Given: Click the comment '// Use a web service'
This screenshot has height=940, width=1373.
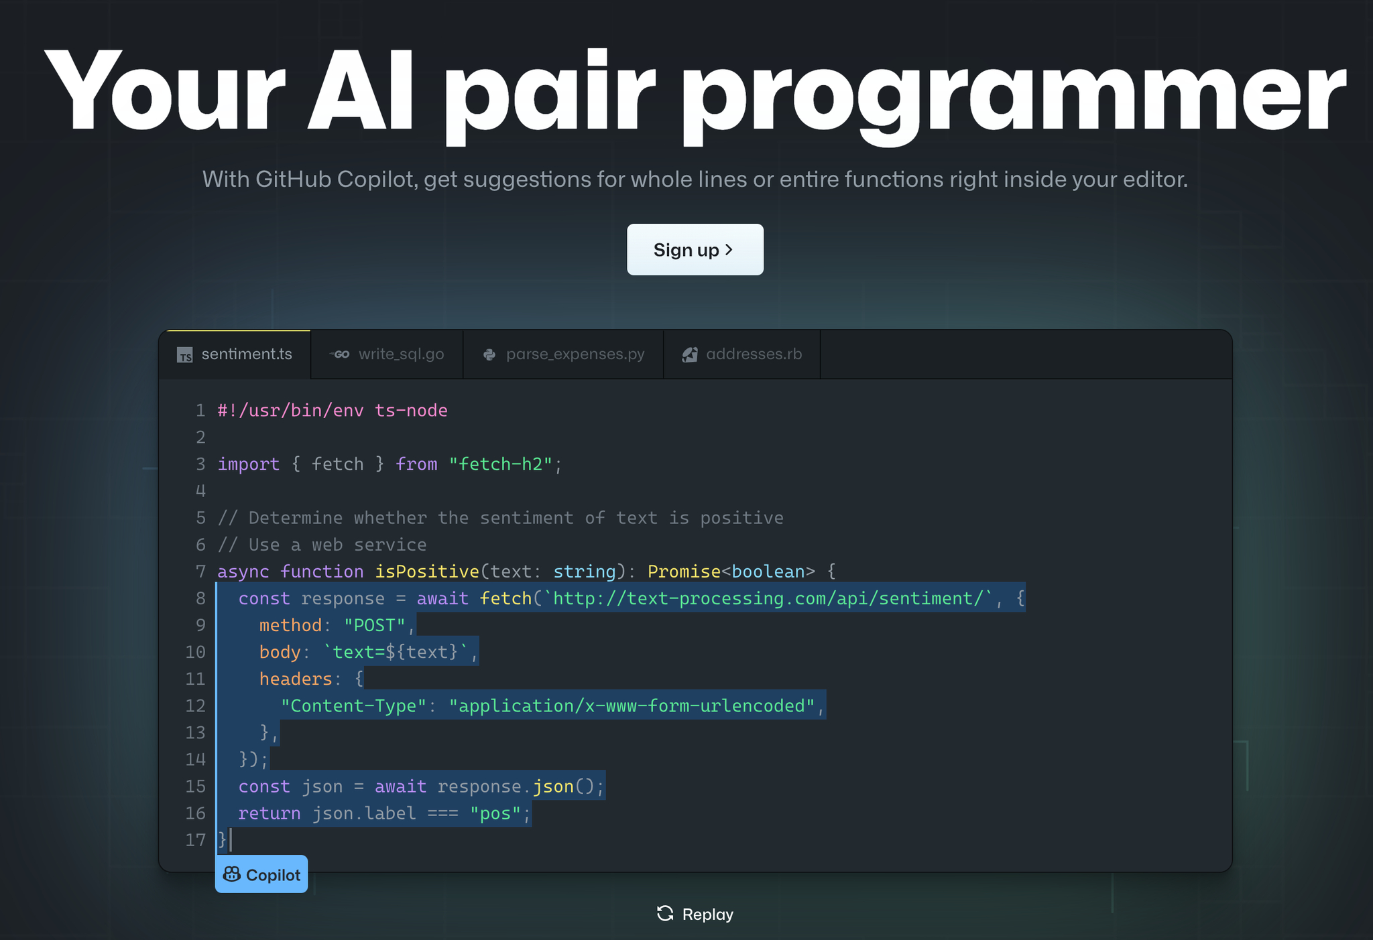Looking at the screenshot, I should pos(322,544).
